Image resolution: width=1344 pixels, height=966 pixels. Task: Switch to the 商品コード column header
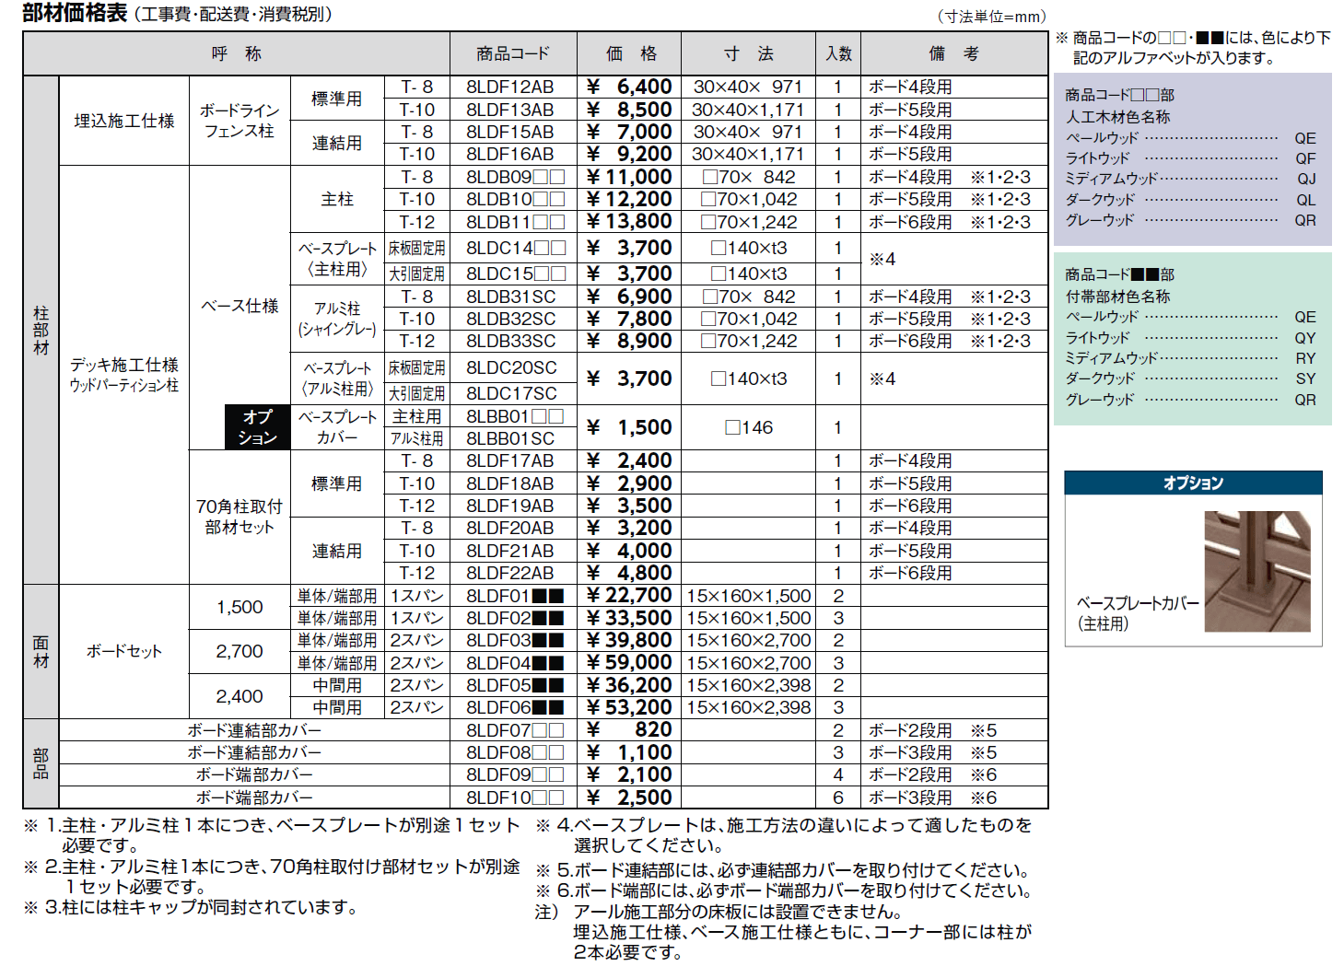[x=511, y=53]
